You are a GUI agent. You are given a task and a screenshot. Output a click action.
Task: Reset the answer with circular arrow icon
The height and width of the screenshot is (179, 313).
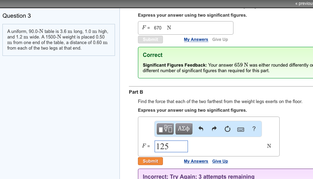coord(228,129)
